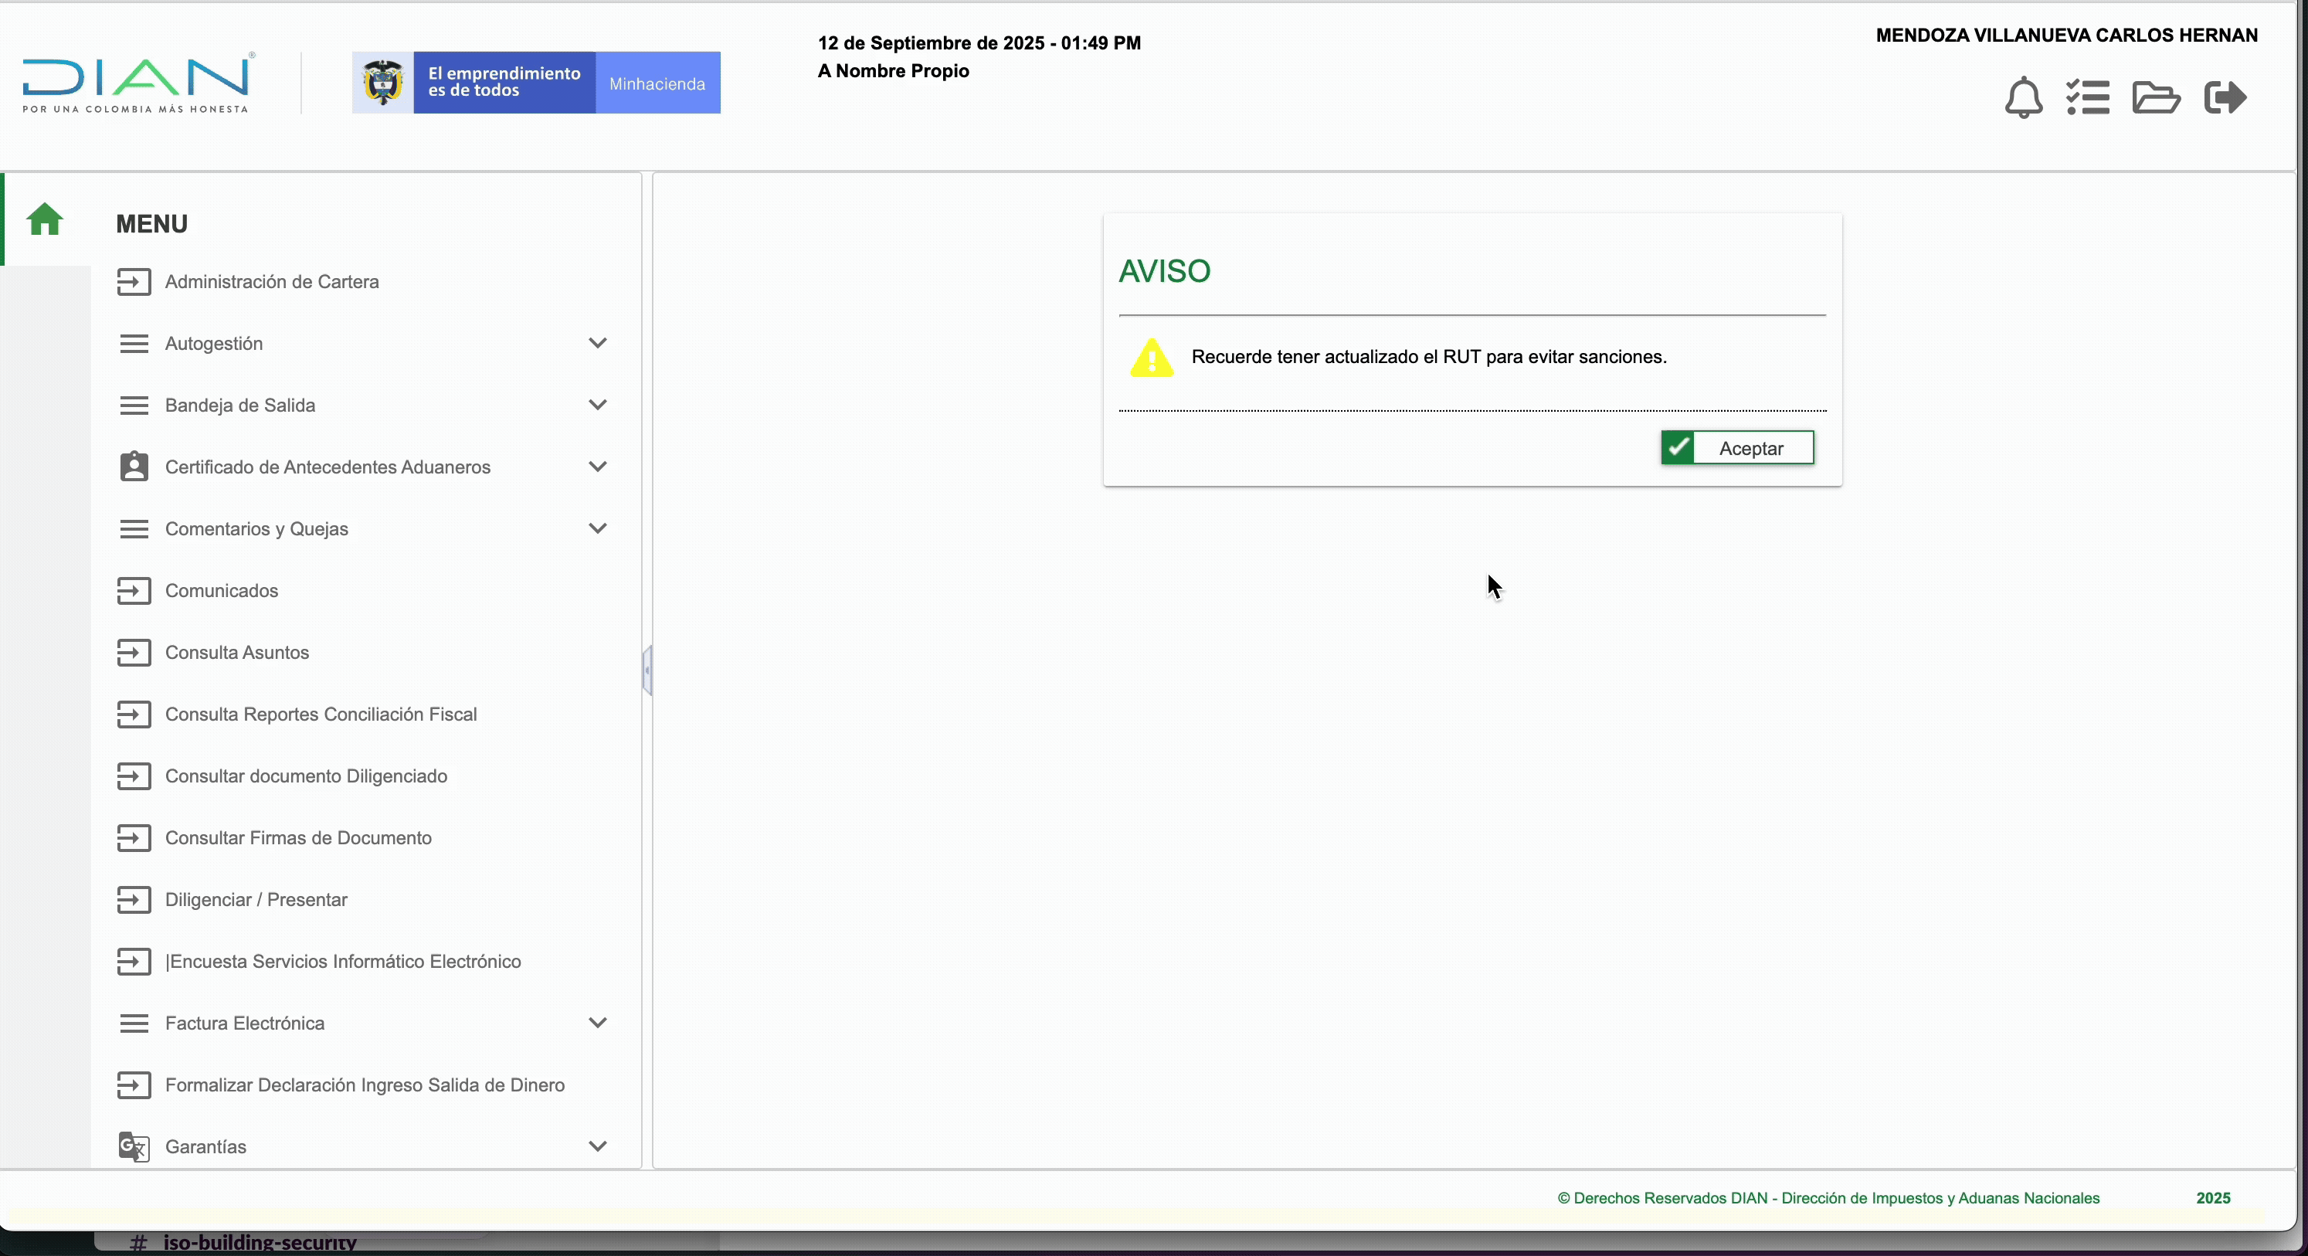
Task: Click Consulta Reportes Conciliación Fiscal icon
Action: [134, 715]
